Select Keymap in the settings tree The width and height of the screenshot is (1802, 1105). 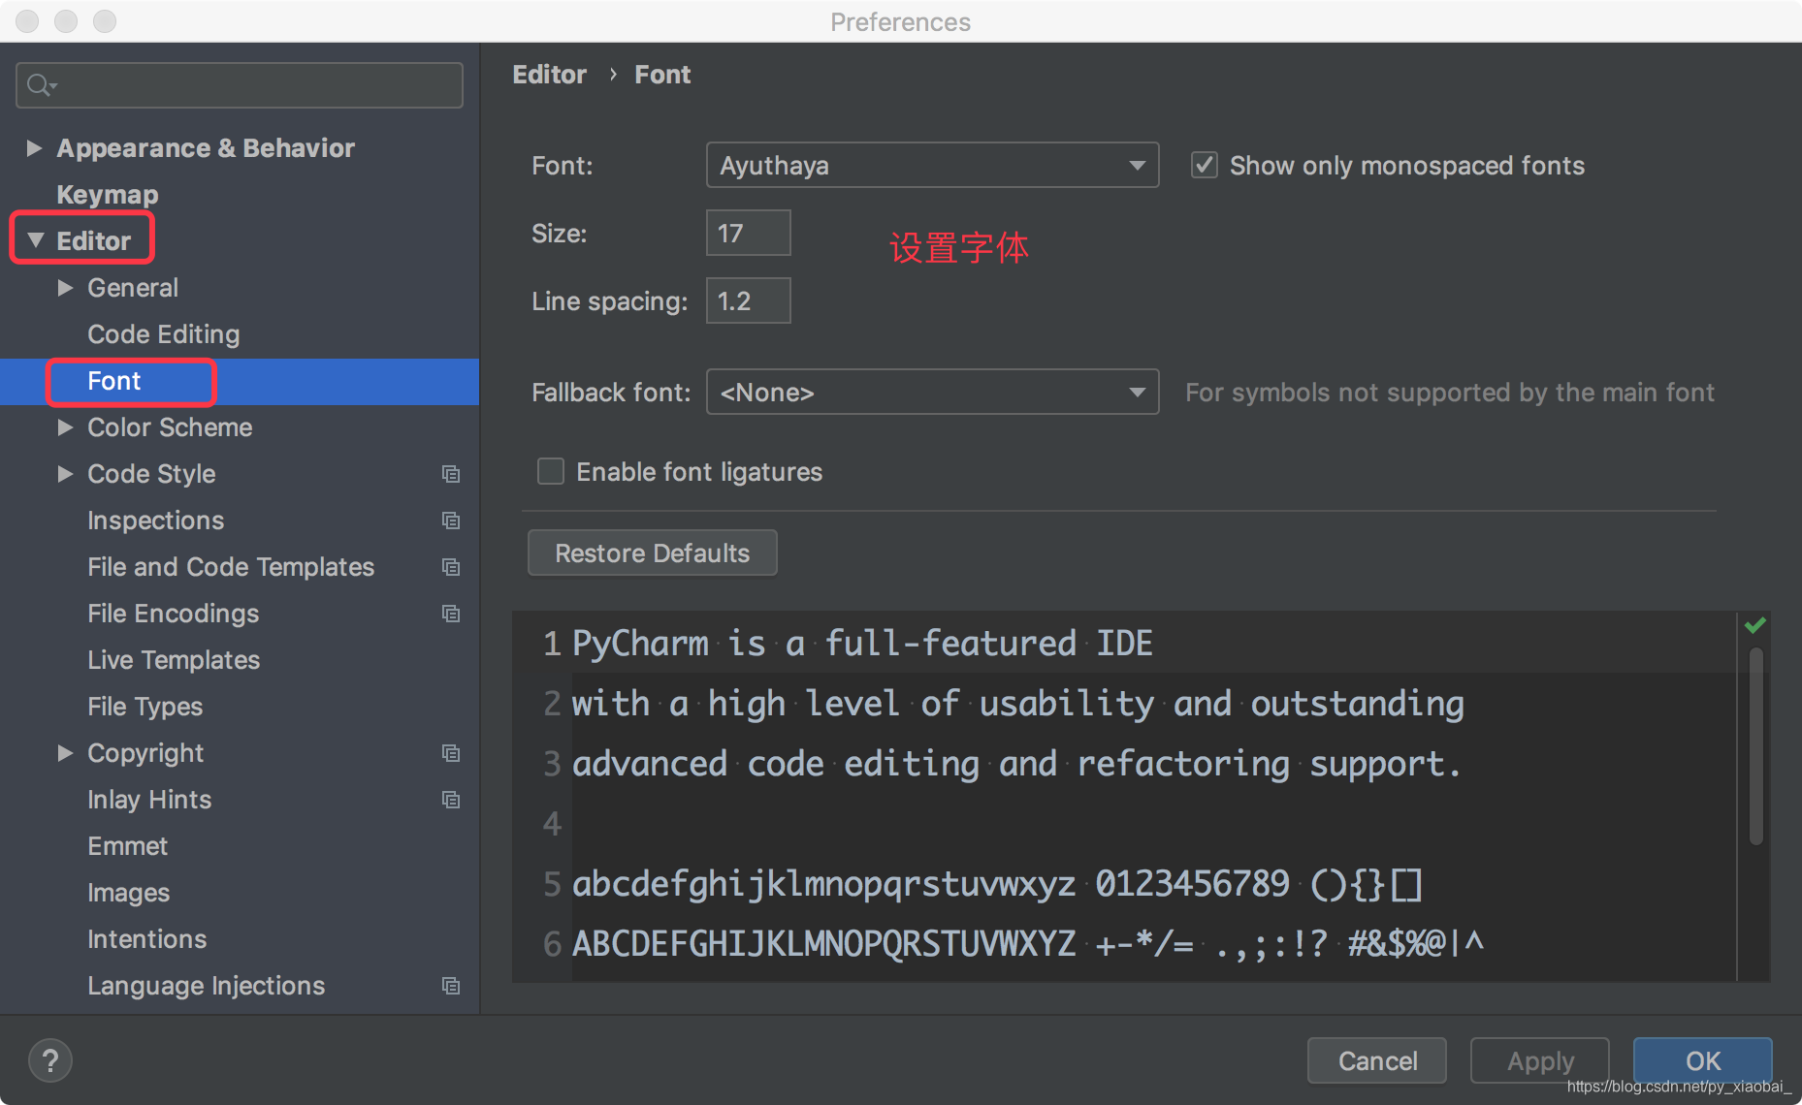coord(107,195)
